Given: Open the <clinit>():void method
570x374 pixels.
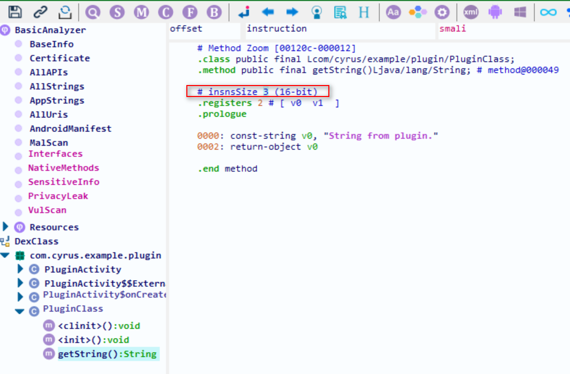Looking at the screenshot, I should pyautogui.click(x=99, y=325).
